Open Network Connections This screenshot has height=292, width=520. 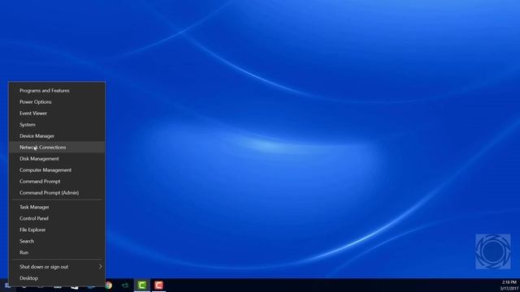pos(57,147)
